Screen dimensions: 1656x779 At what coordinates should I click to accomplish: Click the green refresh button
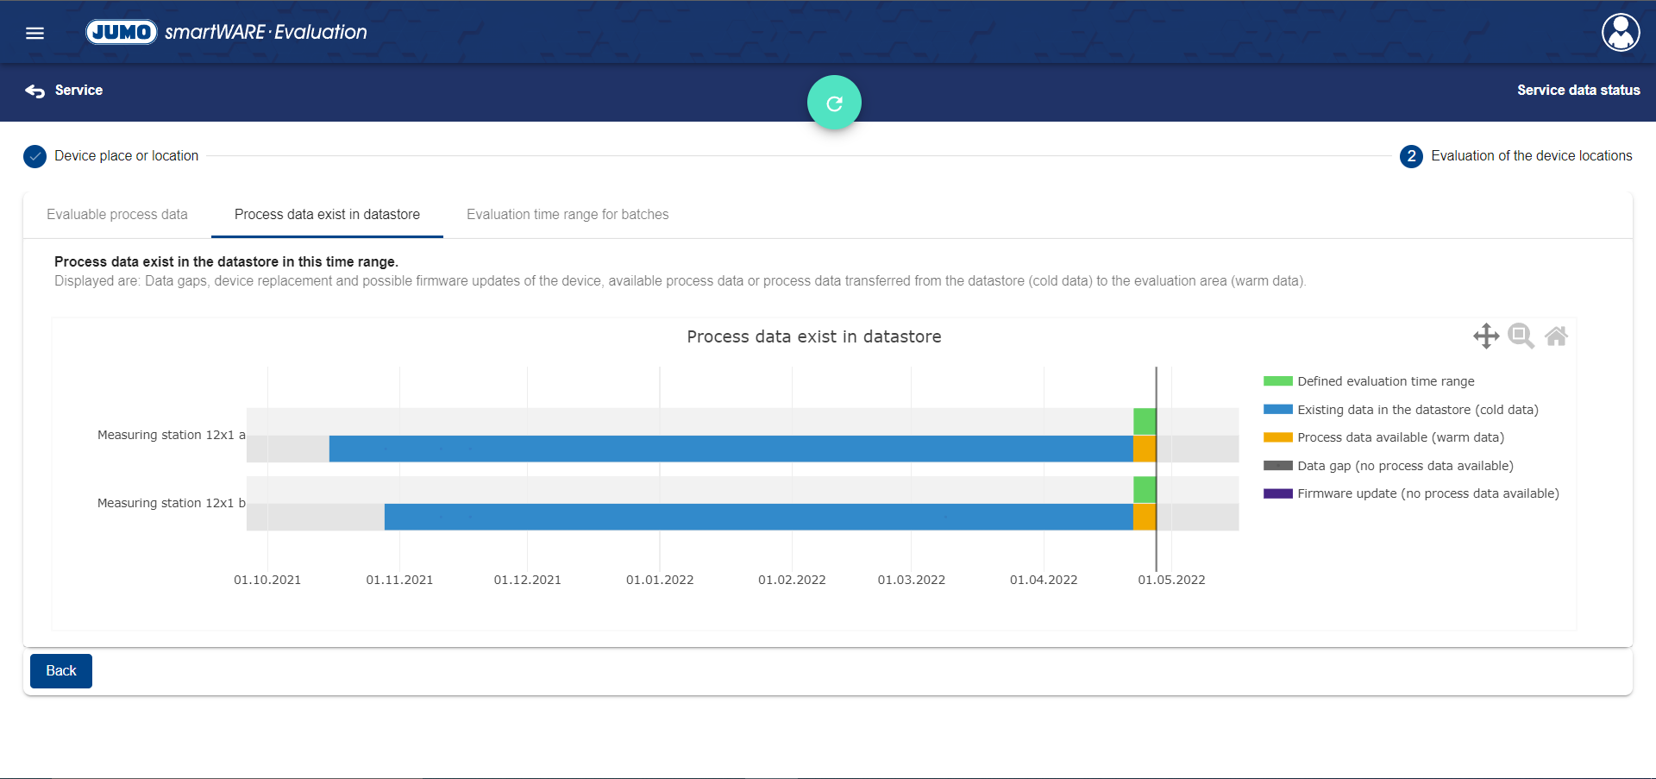[x=833, y=103]
